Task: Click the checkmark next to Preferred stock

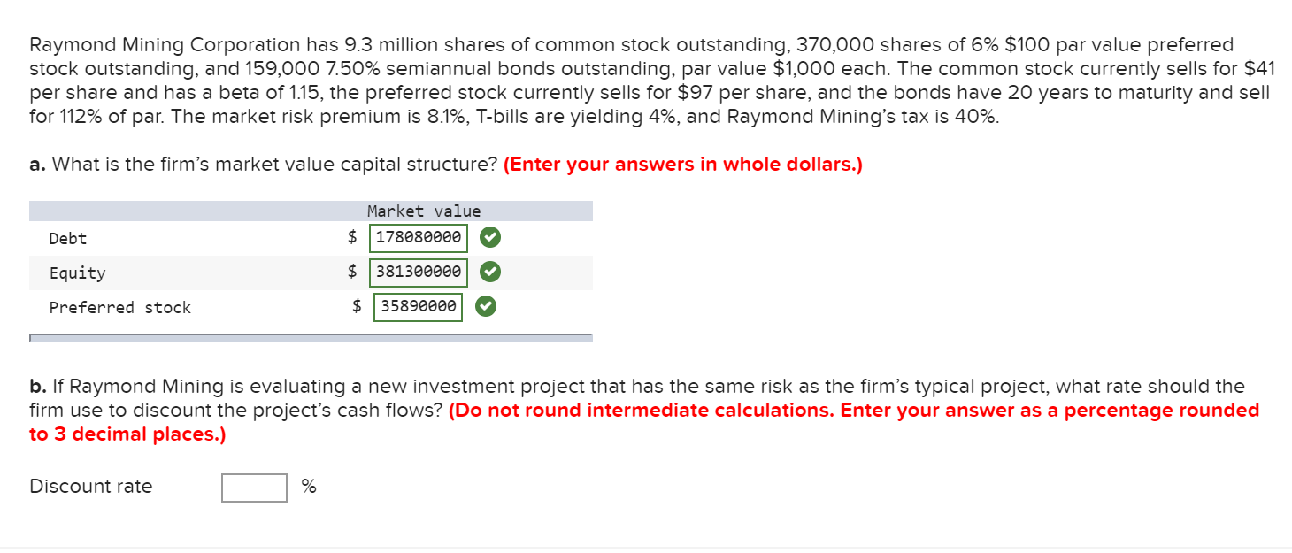Action: click(484, 306)
